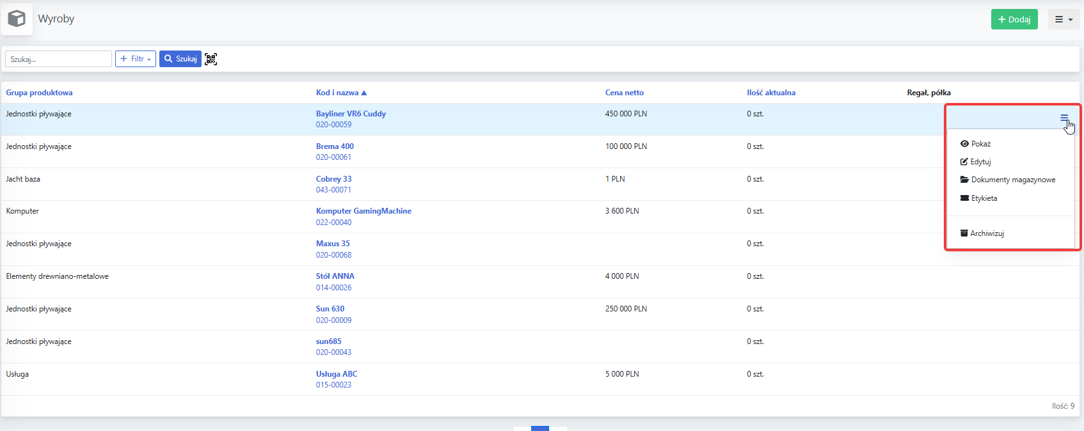
Task: Click Archiwizuj in the dropdown menu
Action: (982, 233)
